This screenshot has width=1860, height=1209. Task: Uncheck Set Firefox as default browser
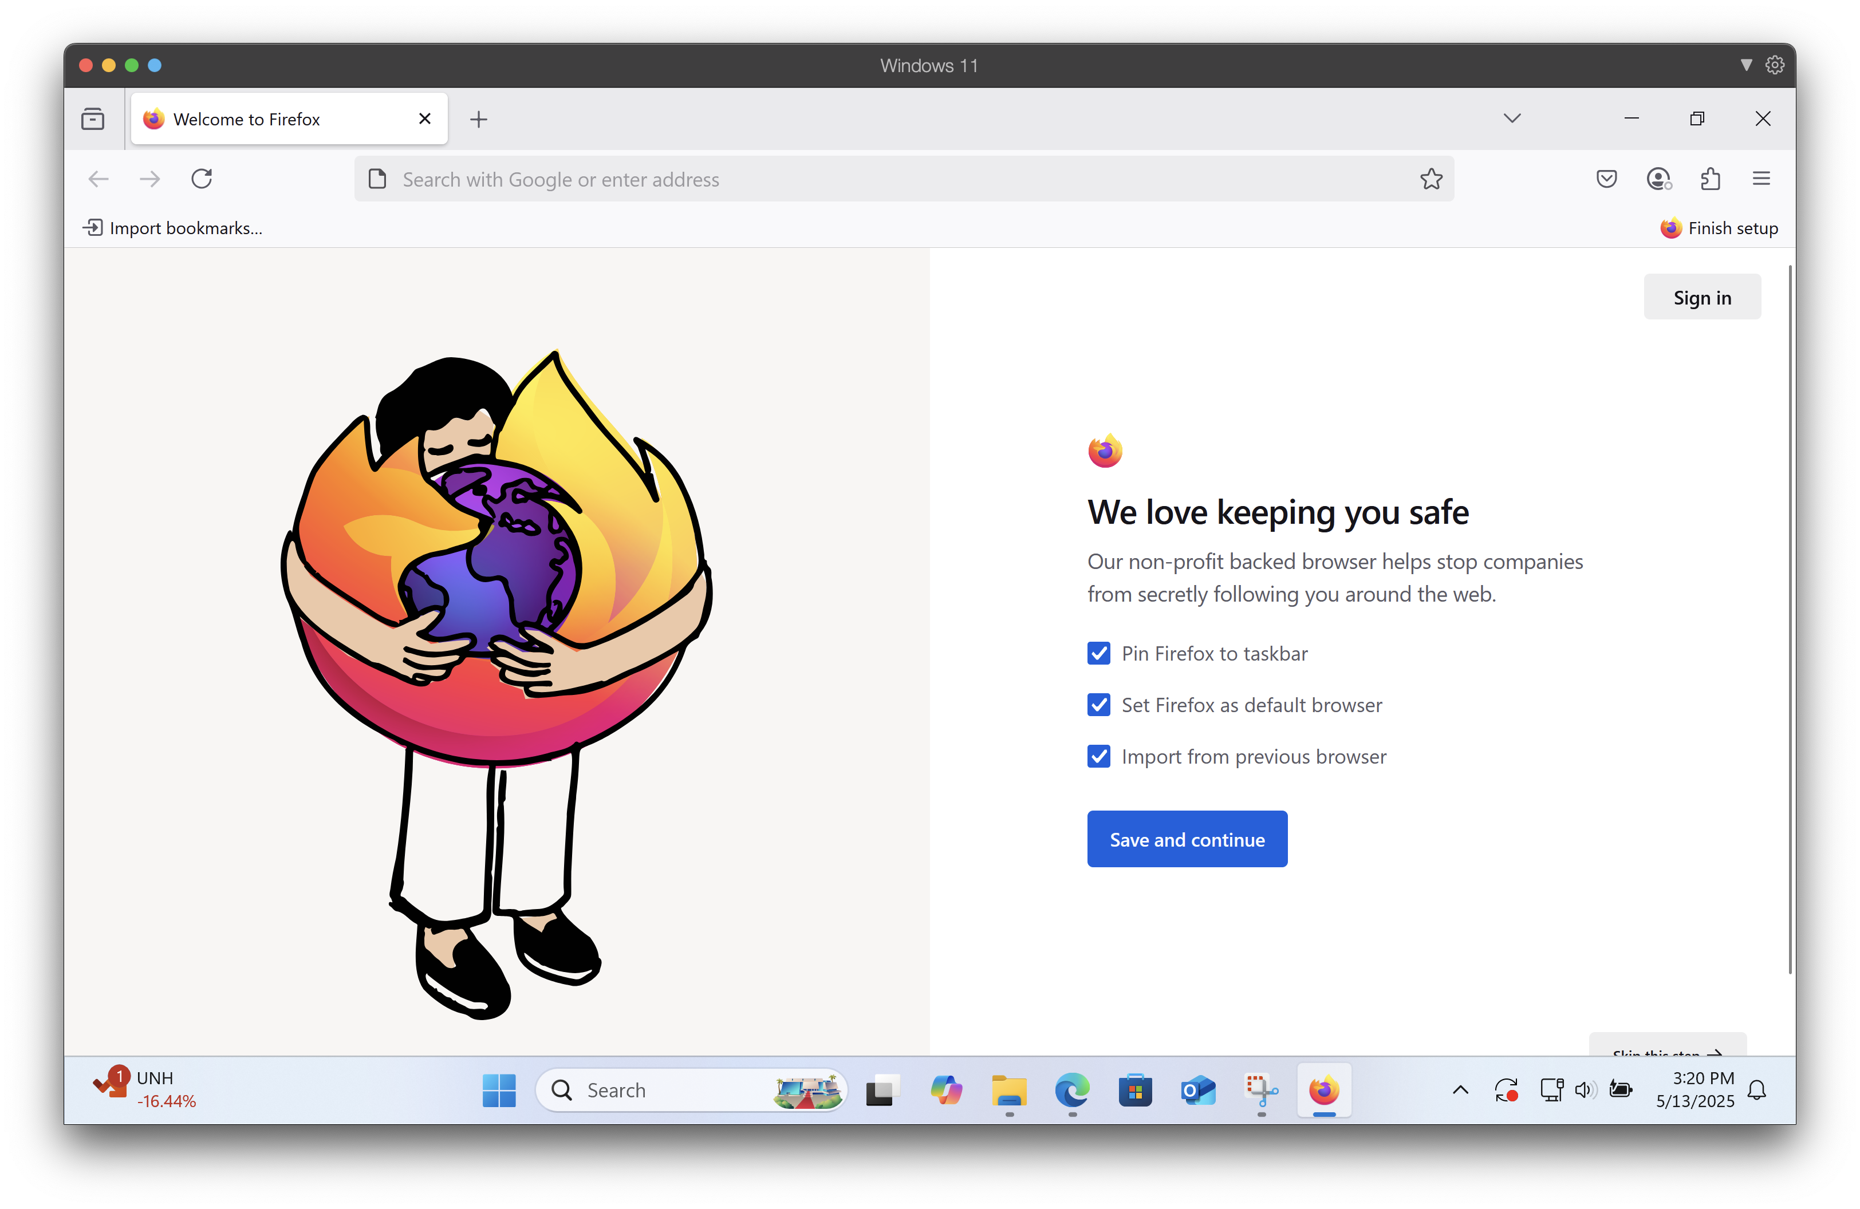1098,705
